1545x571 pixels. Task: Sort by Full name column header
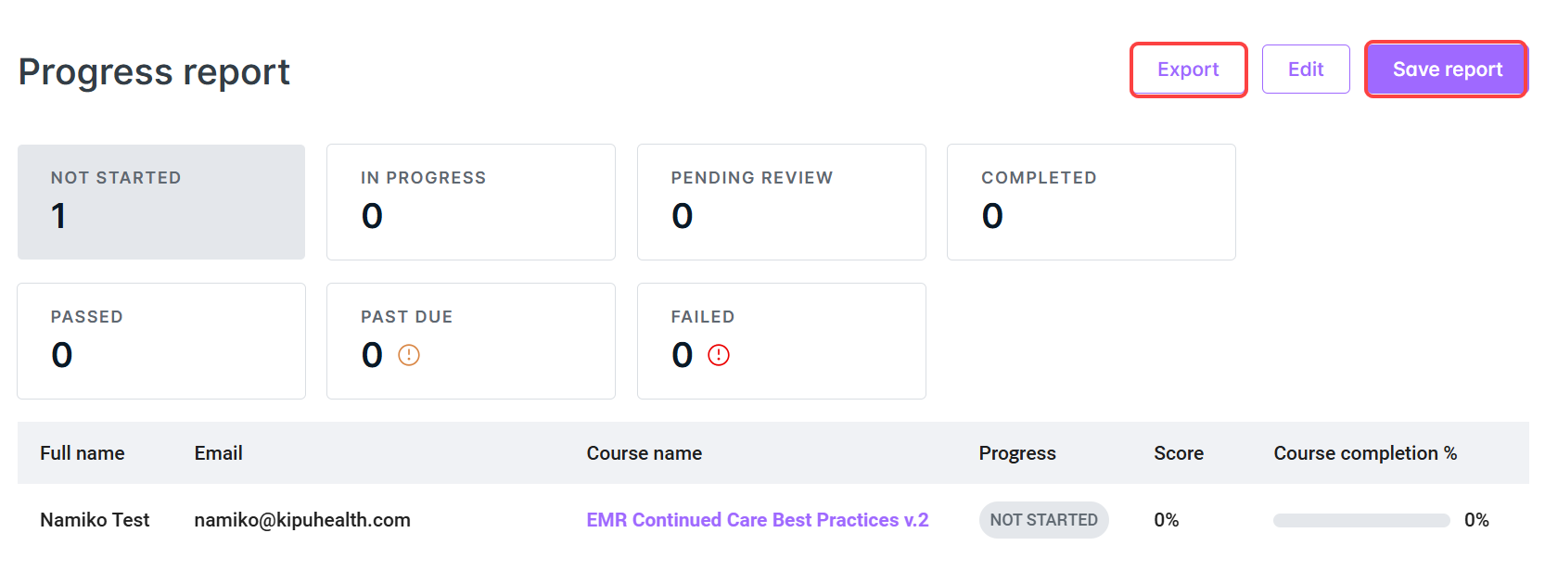pos(83,453)
